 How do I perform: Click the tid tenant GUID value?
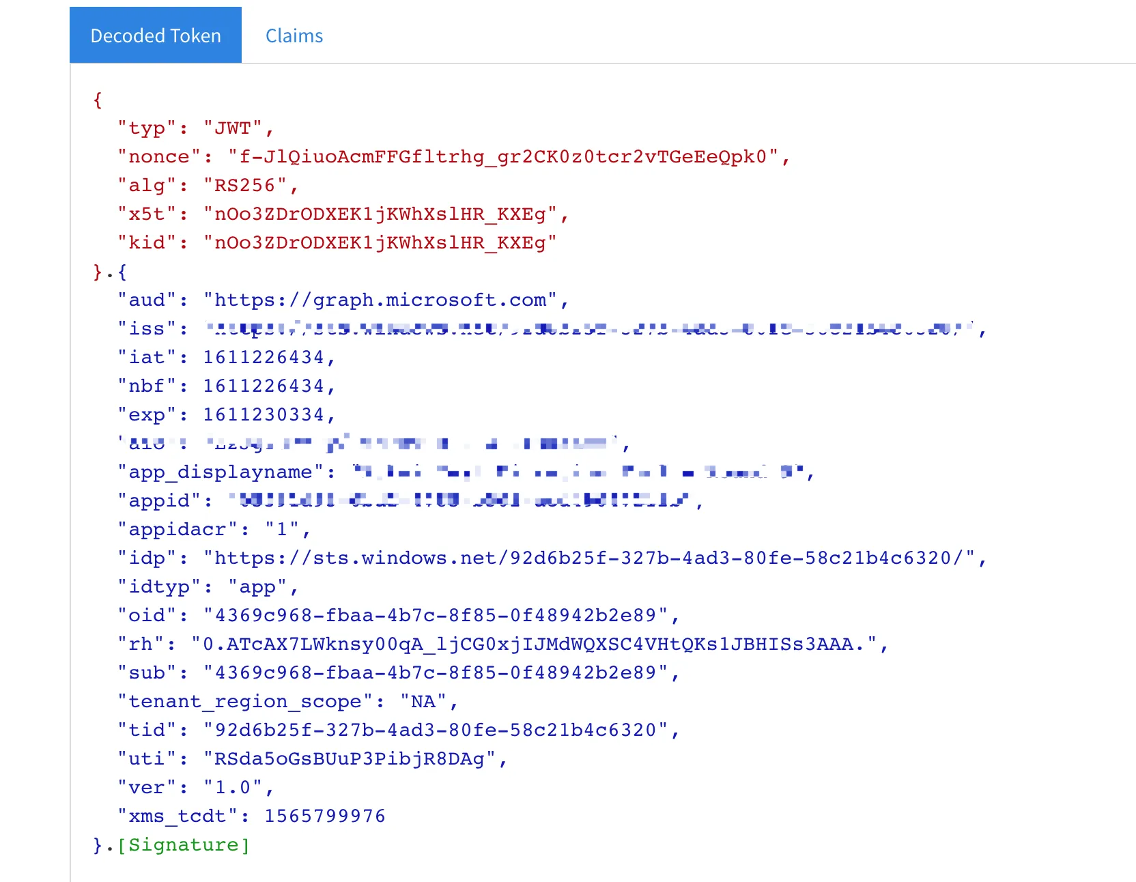pos(436,730)
